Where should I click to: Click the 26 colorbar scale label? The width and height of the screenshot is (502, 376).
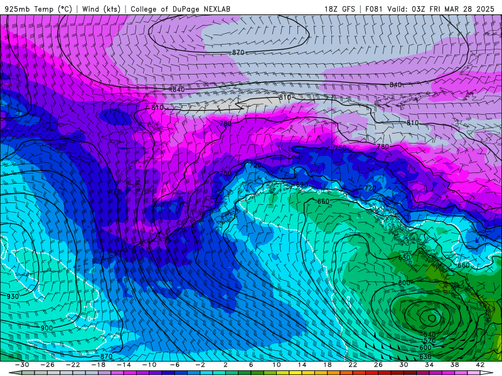378,365
